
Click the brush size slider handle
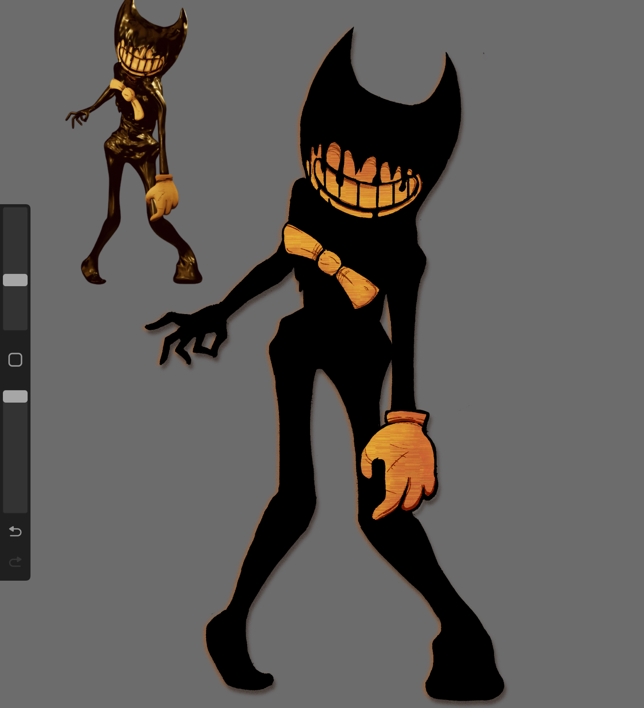coord(15,280)
